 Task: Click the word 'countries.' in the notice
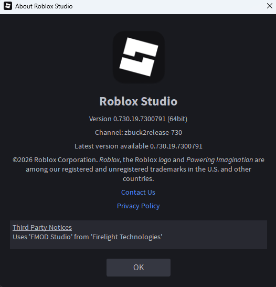[x=139, y=178]
